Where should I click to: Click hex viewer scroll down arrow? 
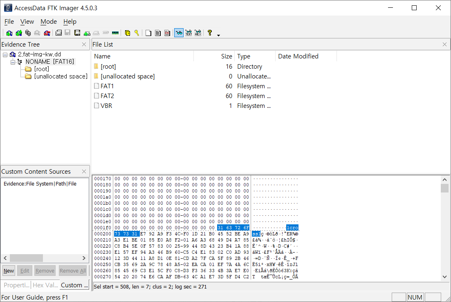[x=445, y=277]
